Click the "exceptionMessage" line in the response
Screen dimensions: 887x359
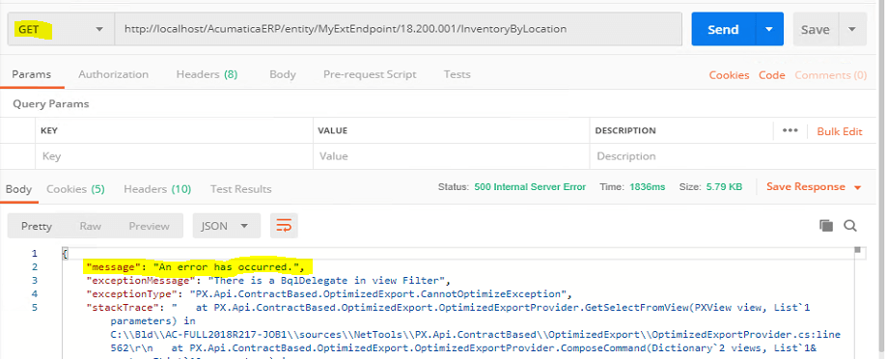pyautogui.click(x=268, y=280)
